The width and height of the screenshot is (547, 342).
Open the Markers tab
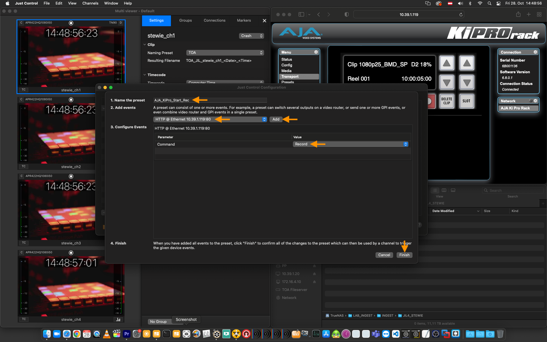coord(244,21)
